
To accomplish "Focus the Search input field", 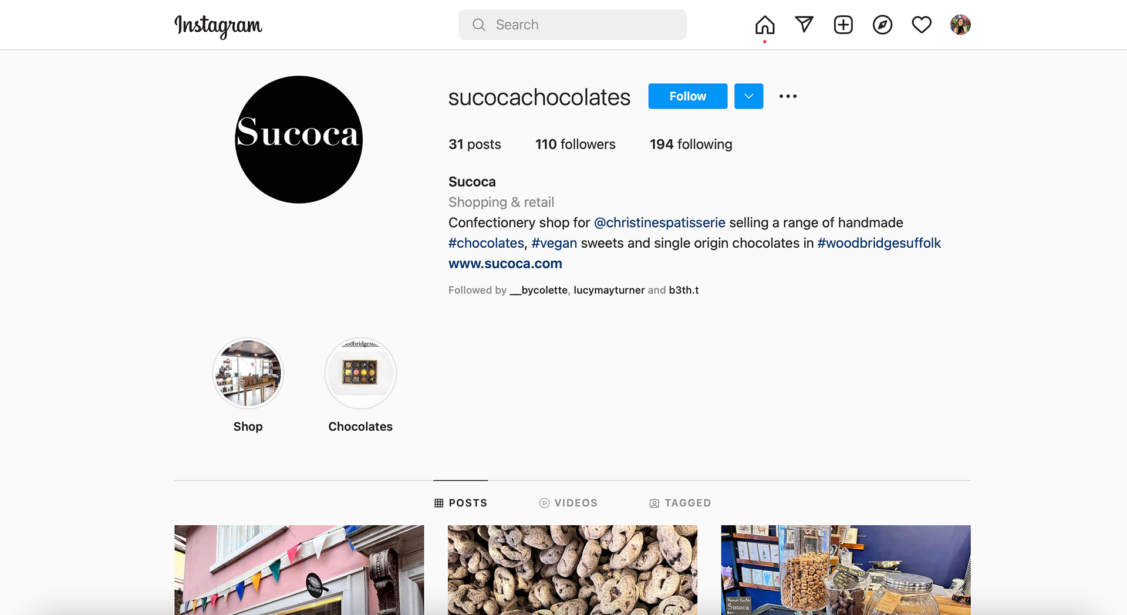I will (x=572, y=25).
